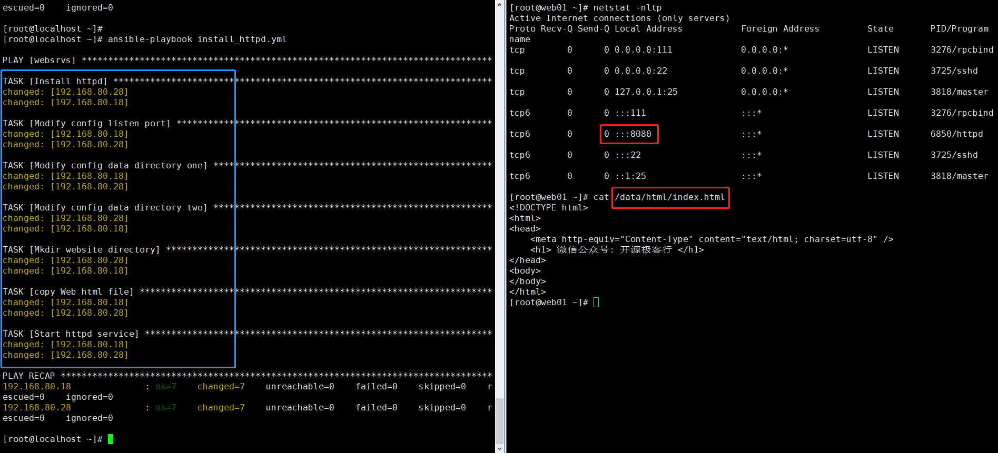Click host '192.168.80.28' in the play recap
The height and width of the screenshot is (453, 998).
37,408
